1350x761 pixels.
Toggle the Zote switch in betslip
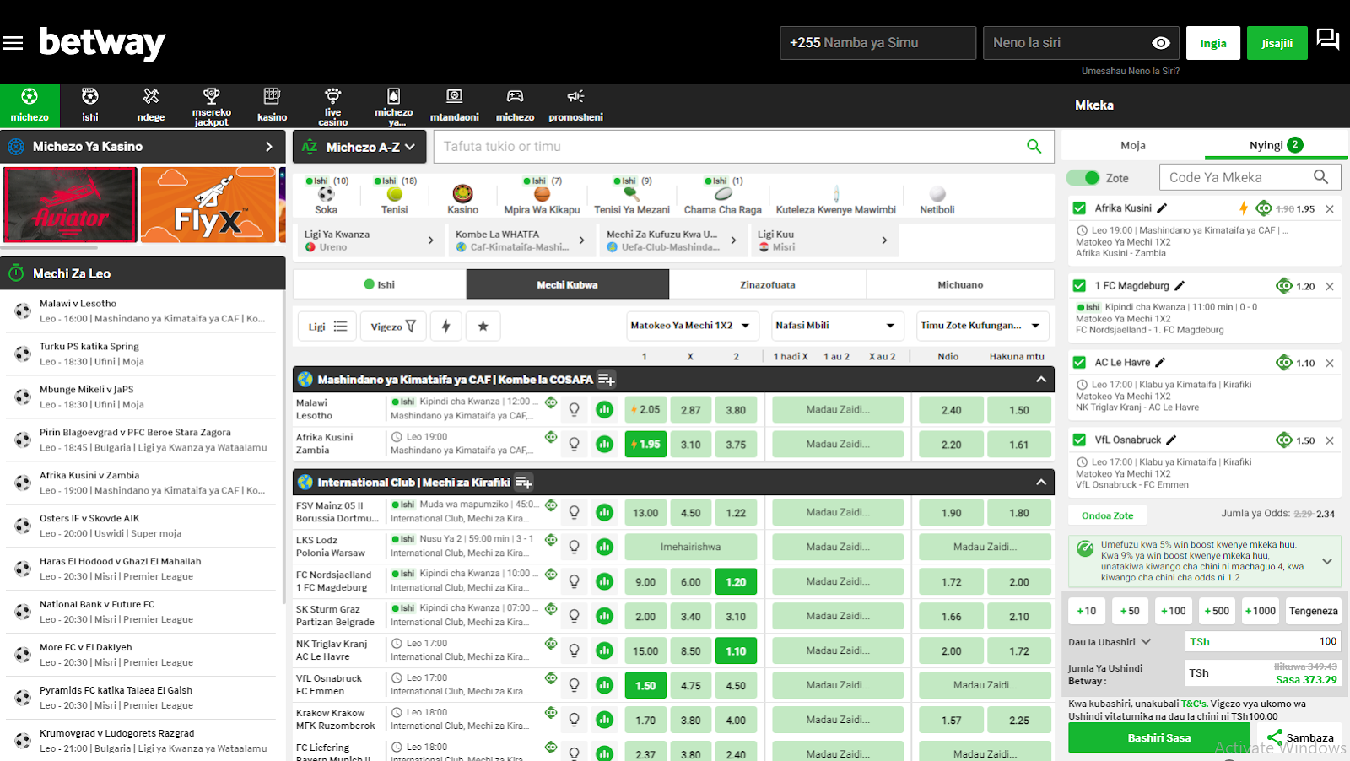pos(1083,178)
